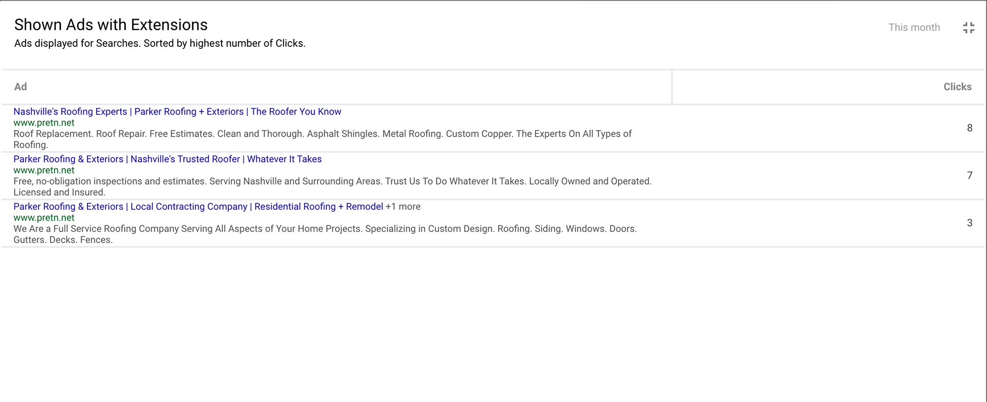Select the 'Free, no-obligation inspections' ad description
The width and height of the screenshot is (987, 402).
pos(333,187)
